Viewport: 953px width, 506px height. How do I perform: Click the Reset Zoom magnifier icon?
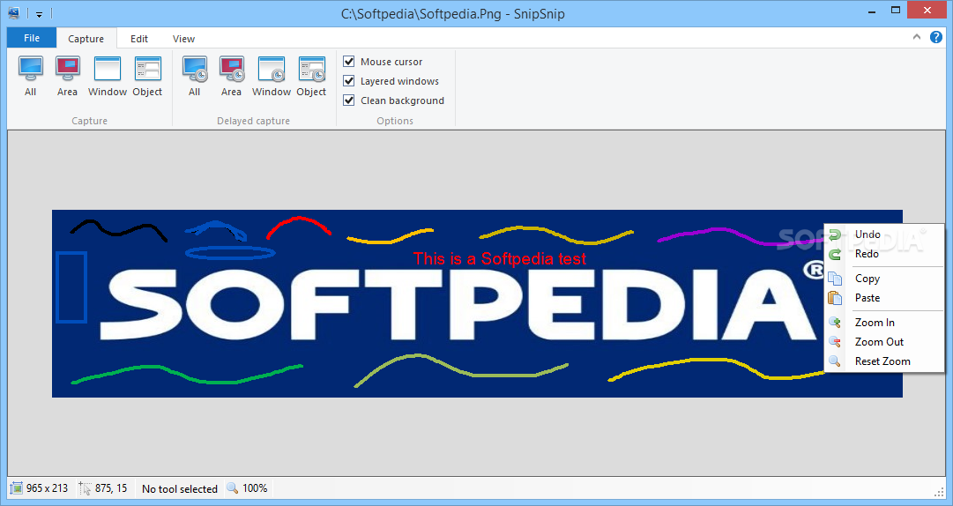pyautogui.click(x=835, y=362)
